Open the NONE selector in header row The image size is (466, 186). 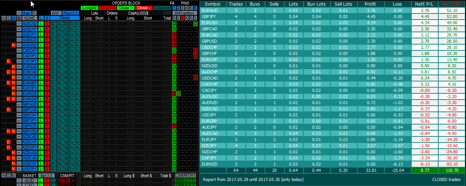[30, 18]
